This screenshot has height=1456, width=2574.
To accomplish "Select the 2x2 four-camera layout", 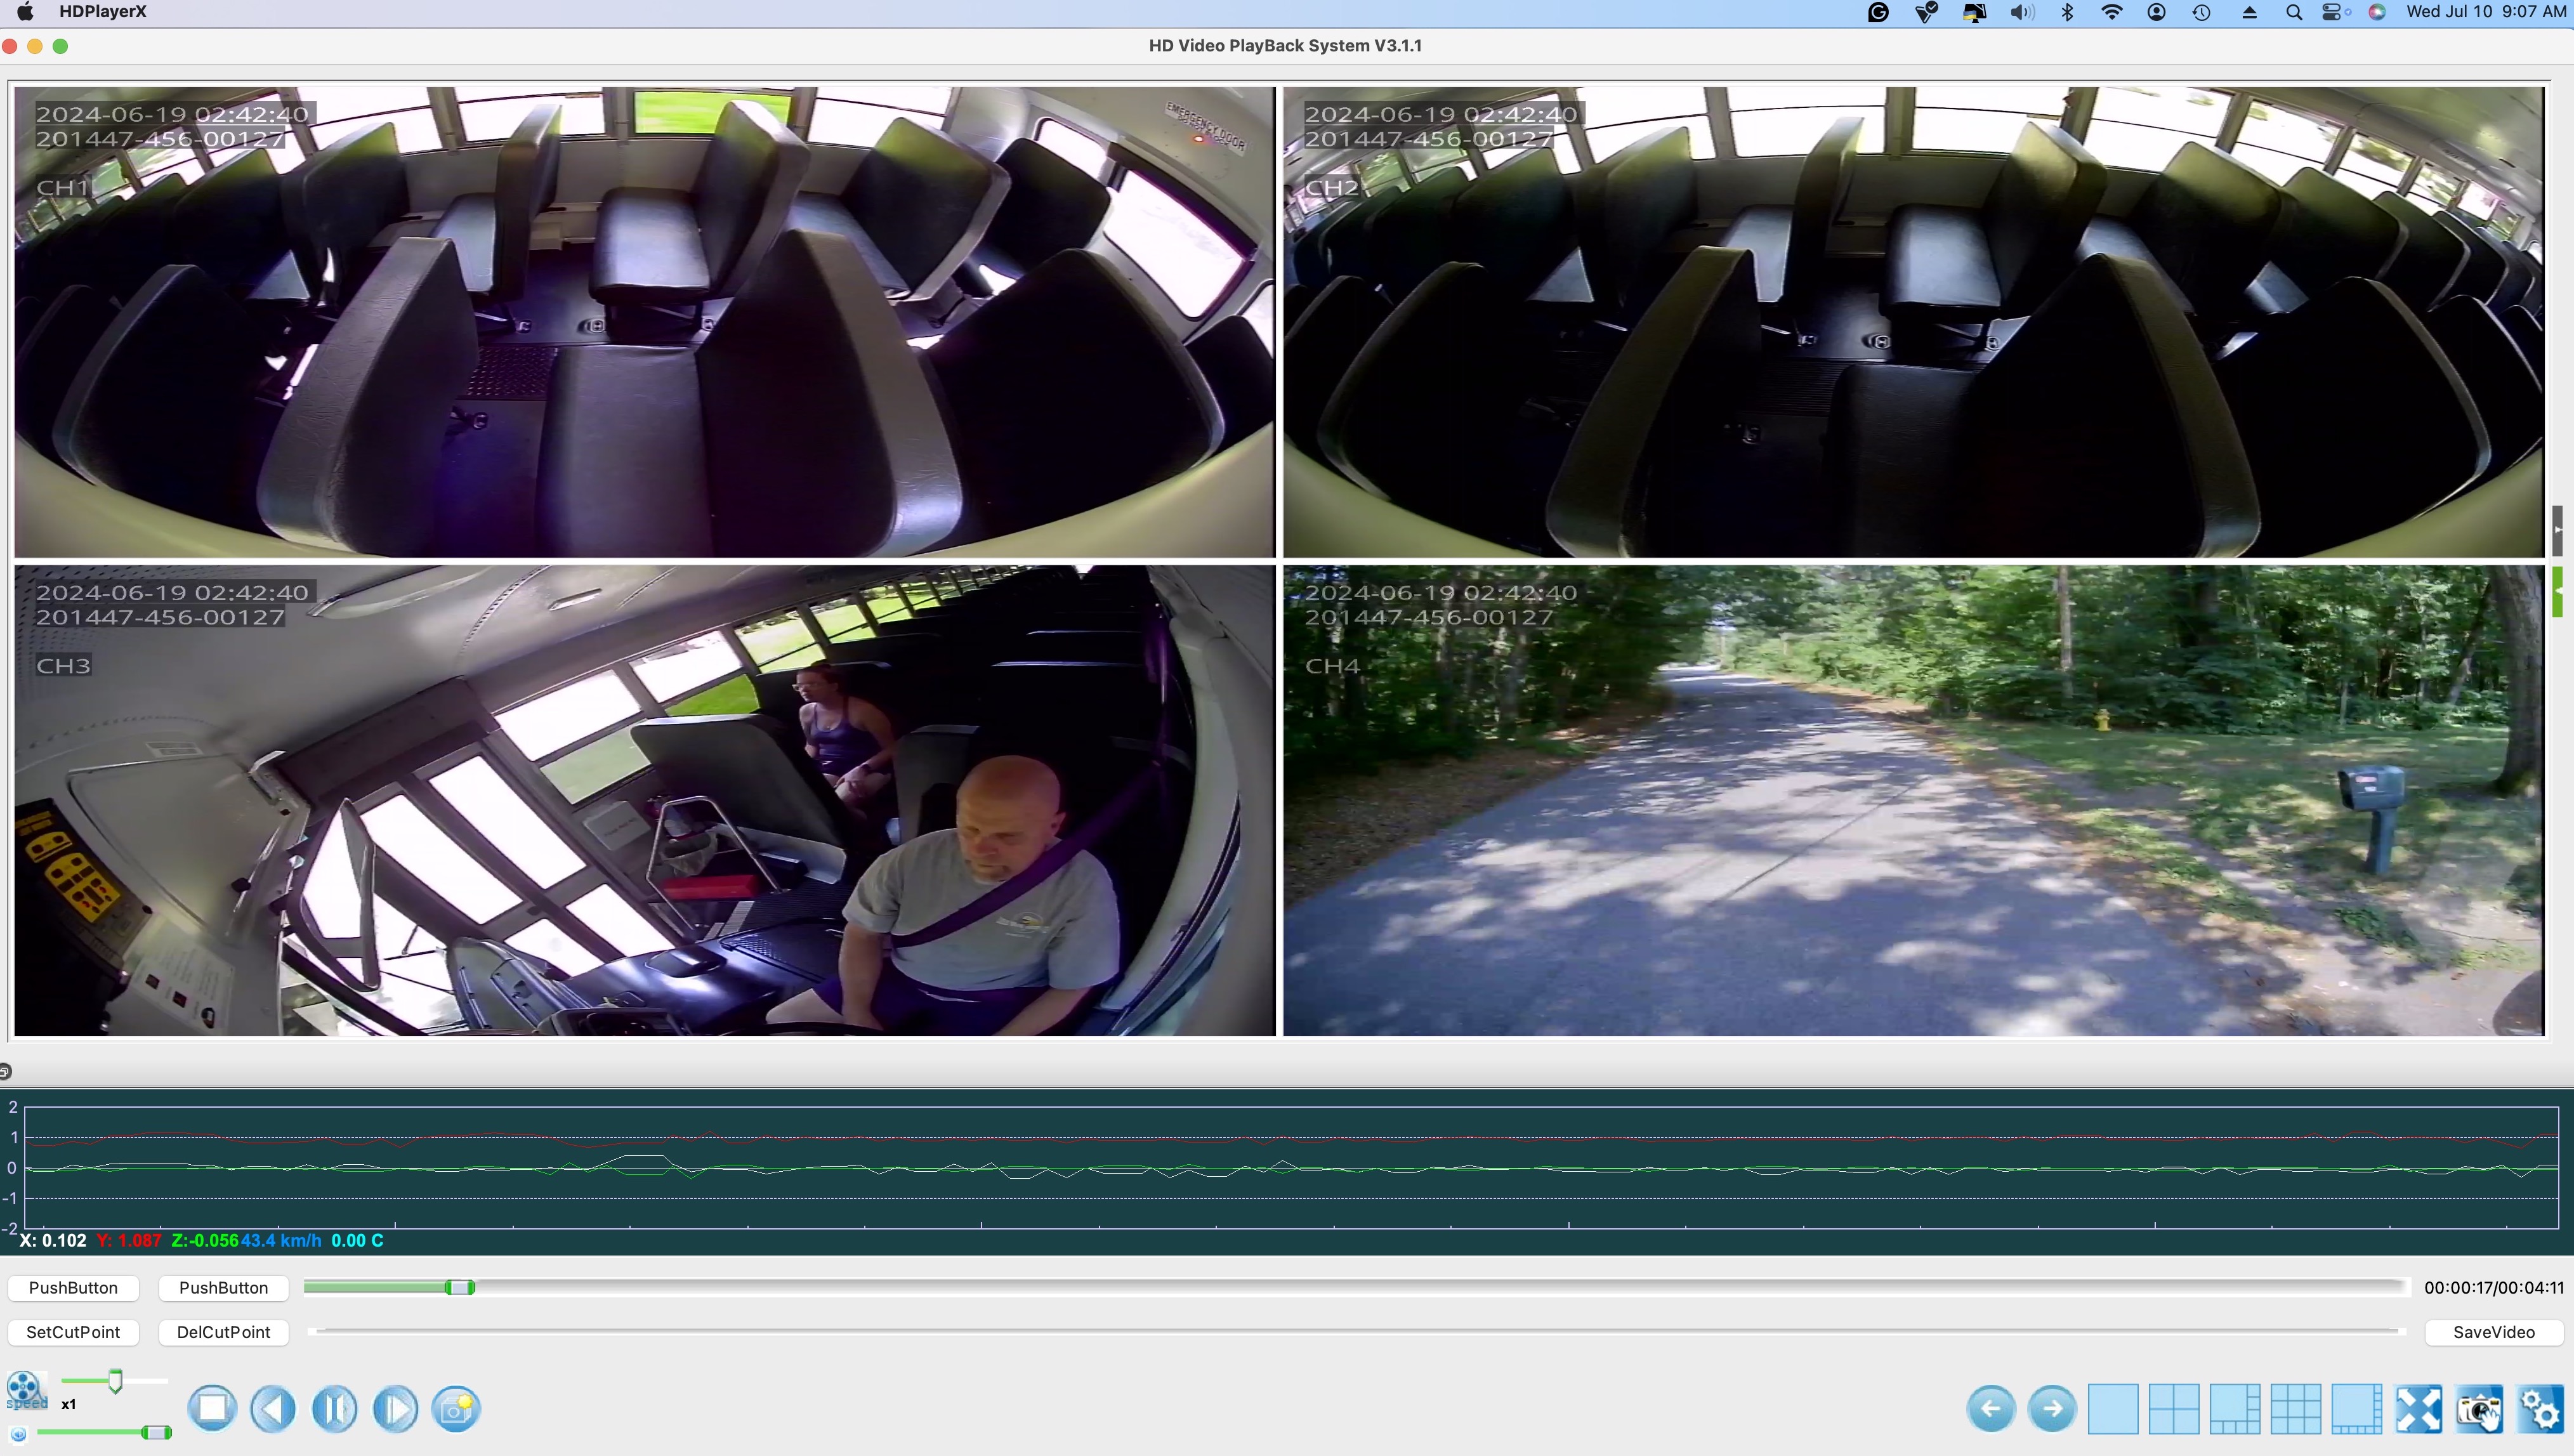I will [x=2174, y=1408].
